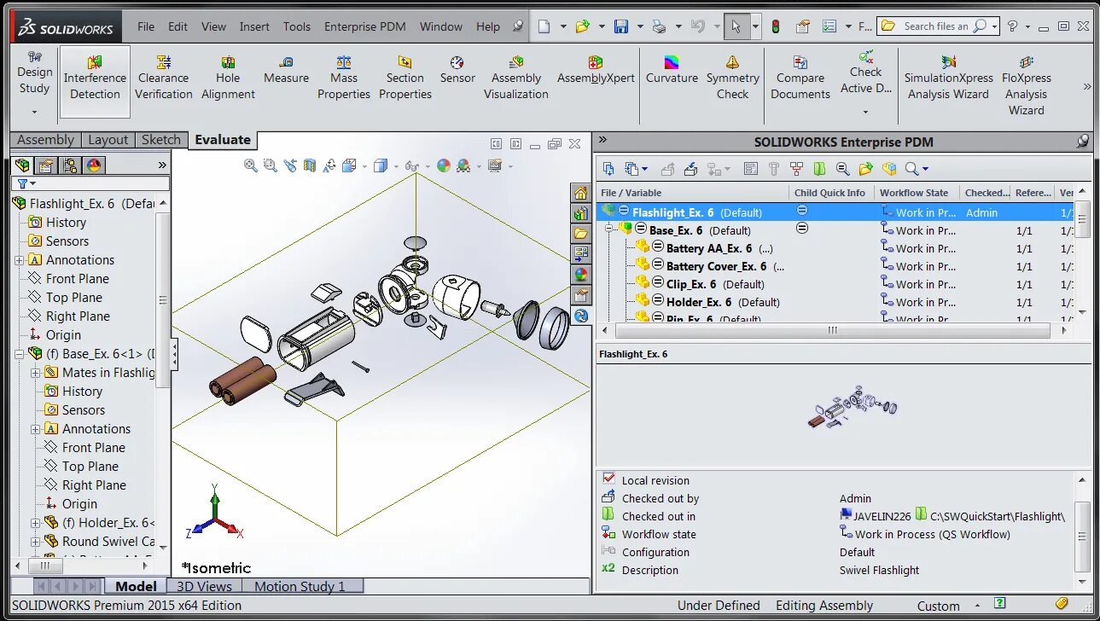Collapse Base_Ex. 6 in the PDM tree
Screen dimensions: 1100x621
(x=610, y=229)
